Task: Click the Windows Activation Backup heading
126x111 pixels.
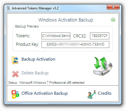Action: (66, 20)
